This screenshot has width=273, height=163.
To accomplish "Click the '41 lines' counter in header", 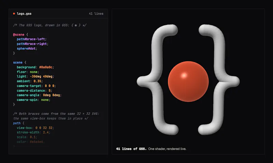I will click(x=96, y=14).
